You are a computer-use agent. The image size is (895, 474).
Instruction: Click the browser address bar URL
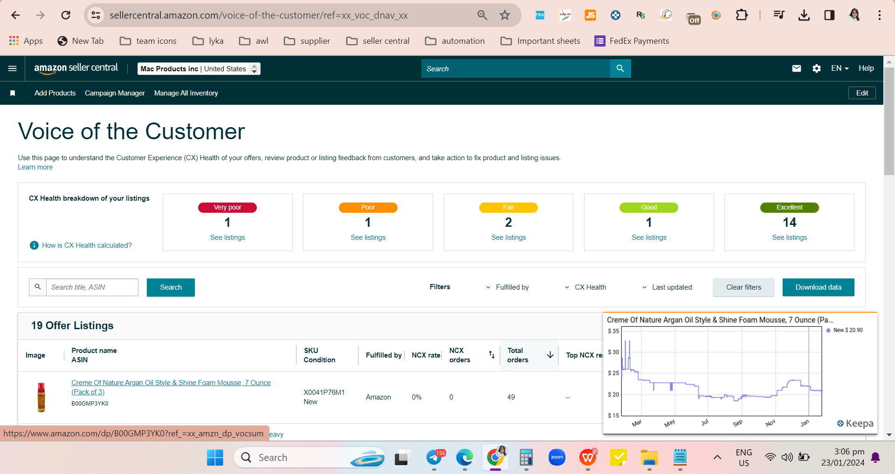(x=259, y=15)
